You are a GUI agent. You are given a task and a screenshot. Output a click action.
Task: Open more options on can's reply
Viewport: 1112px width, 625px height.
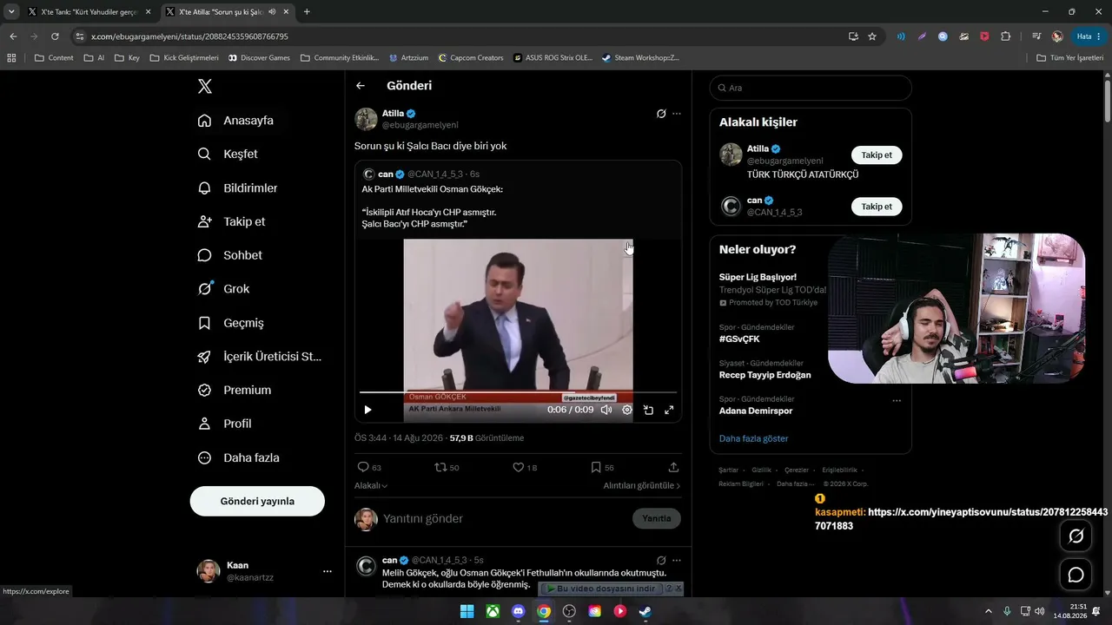tap(677, 561)
